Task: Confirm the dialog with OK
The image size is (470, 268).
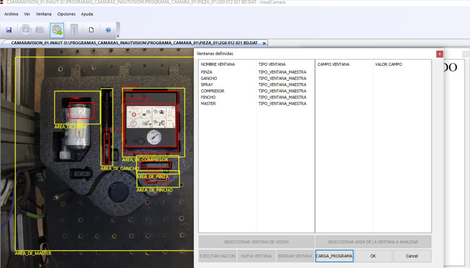Action: (373, 256)
